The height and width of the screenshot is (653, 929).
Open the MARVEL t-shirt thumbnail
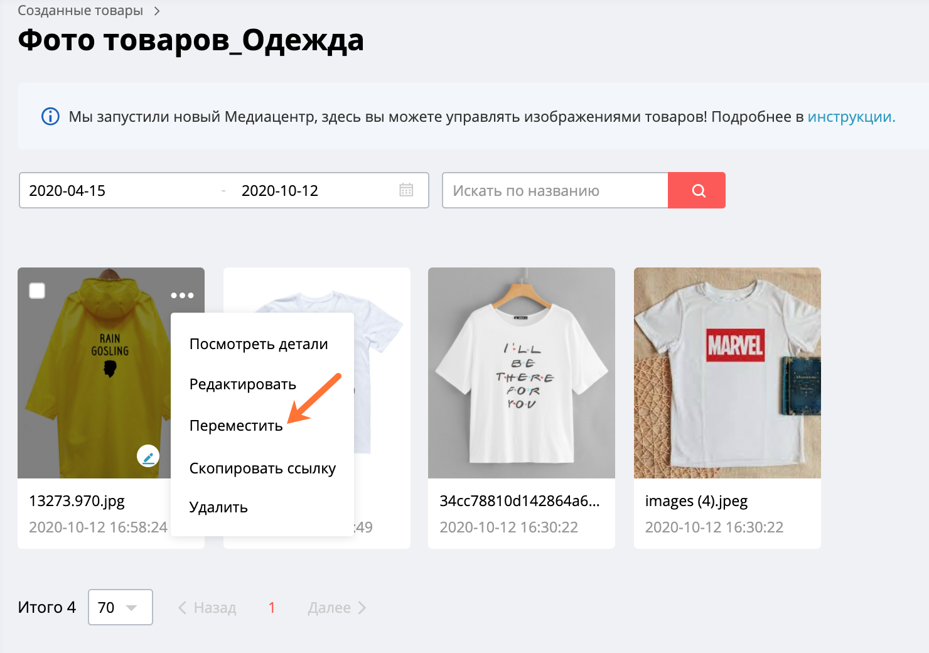728,373
